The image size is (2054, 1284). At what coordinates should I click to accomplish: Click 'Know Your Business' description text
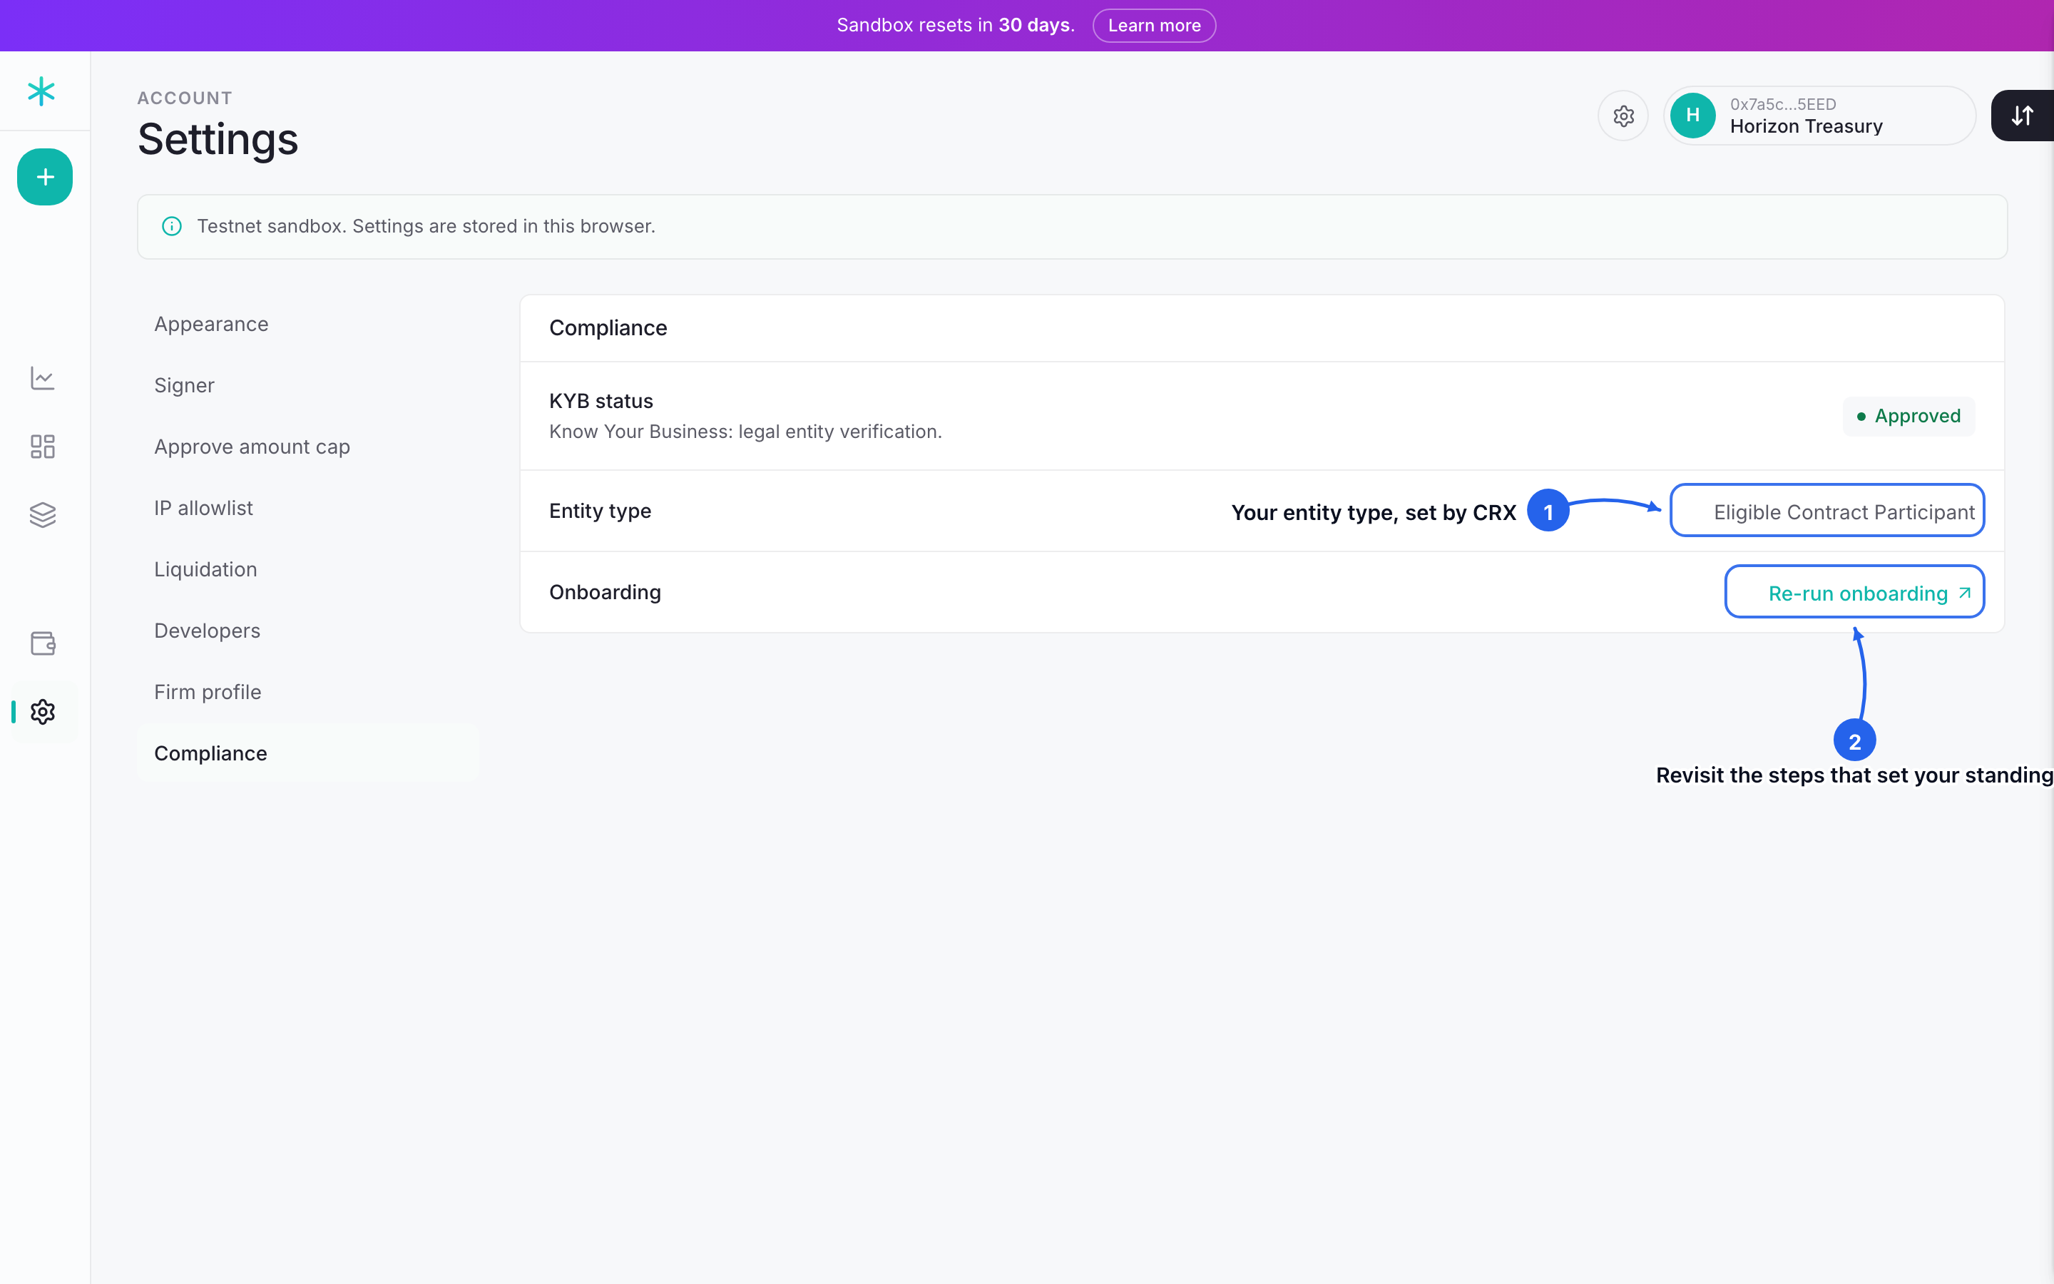tap(745, 432)
